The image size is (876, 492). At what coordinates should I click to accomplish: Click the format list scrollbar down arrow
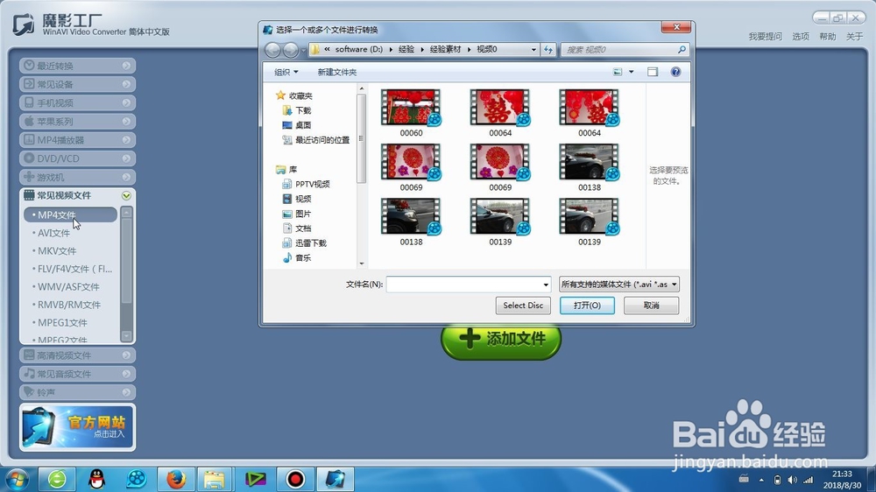tap(127, 336)
